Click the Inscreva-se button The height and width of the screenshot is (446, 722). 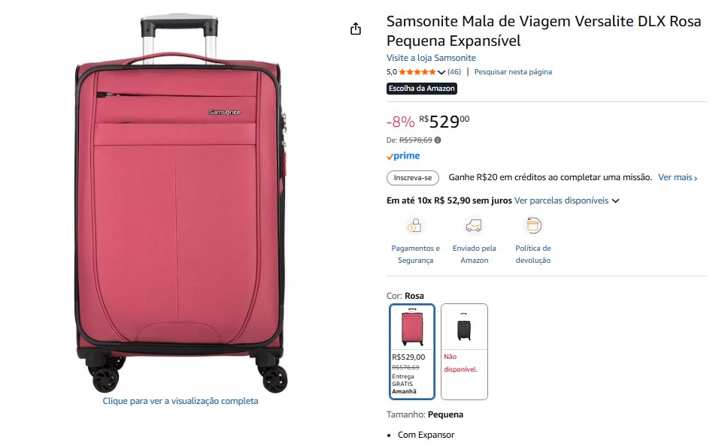[x=413, y=178]
